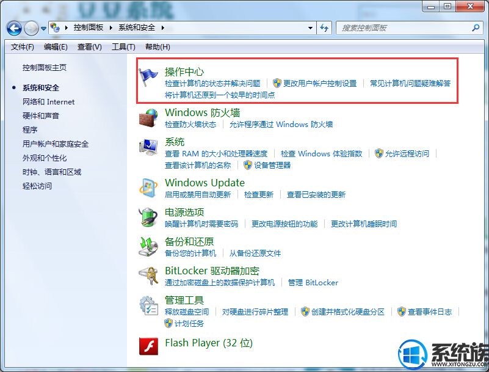The height and width of the screenshot is (372, 489).
Task: Open the 工具(T) menu
Action: [123, 47]
